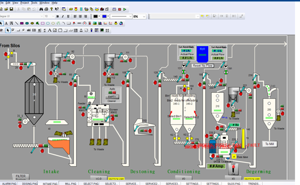Save using the floppy disk icon
300x185 pixels.
[x=11, y=9]
